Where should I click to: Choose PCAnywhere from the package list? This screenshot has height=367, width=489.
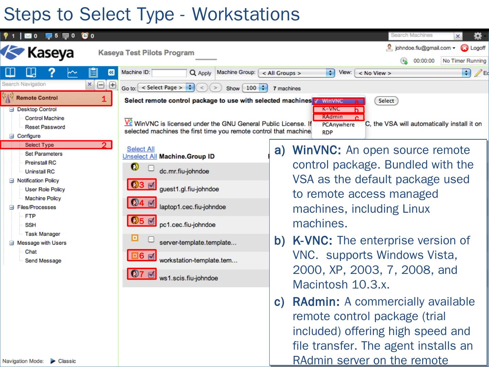click(x=338, y=125)
